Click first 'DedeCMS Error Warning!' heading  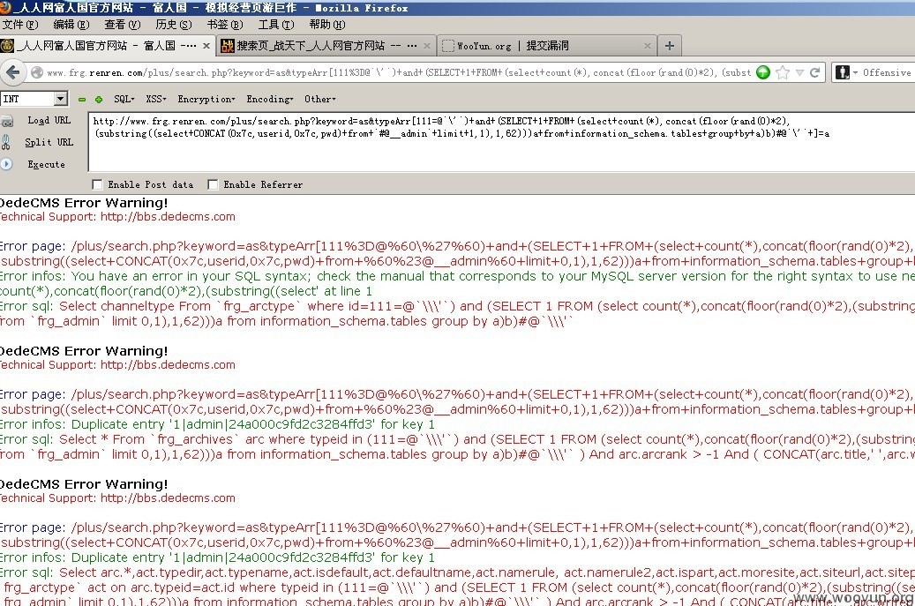click(84, 203)
